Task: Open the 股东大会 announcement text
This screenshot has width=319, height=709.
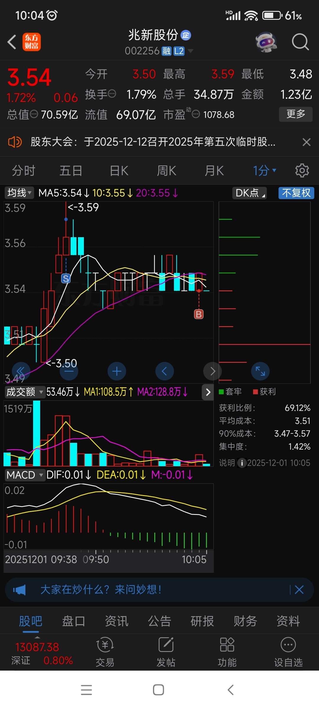Action: point(153,142)
